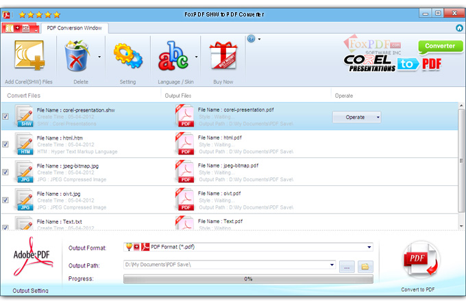Click the PDF icon for jpeg-bitmap.pdf
This screenshot has width=466, height=303.
185,172
